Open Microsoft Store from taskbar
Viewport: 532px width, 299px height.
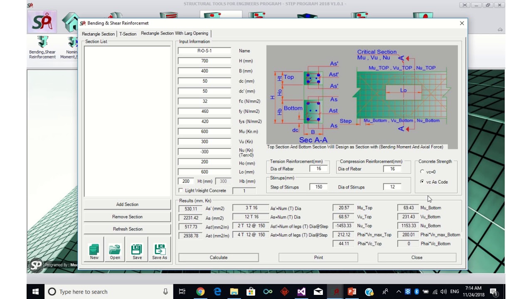(251, 292)
